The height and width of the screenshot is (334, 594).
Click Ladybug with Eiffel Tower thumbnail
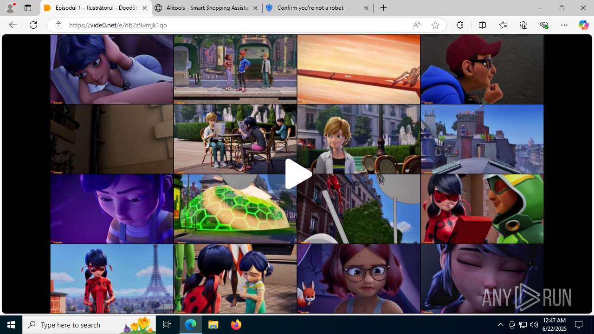tap(112, 279)
